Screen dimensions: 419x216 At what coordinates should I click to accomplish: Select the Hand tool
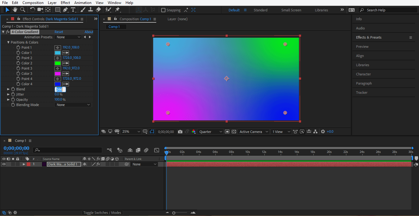(15, 10)
